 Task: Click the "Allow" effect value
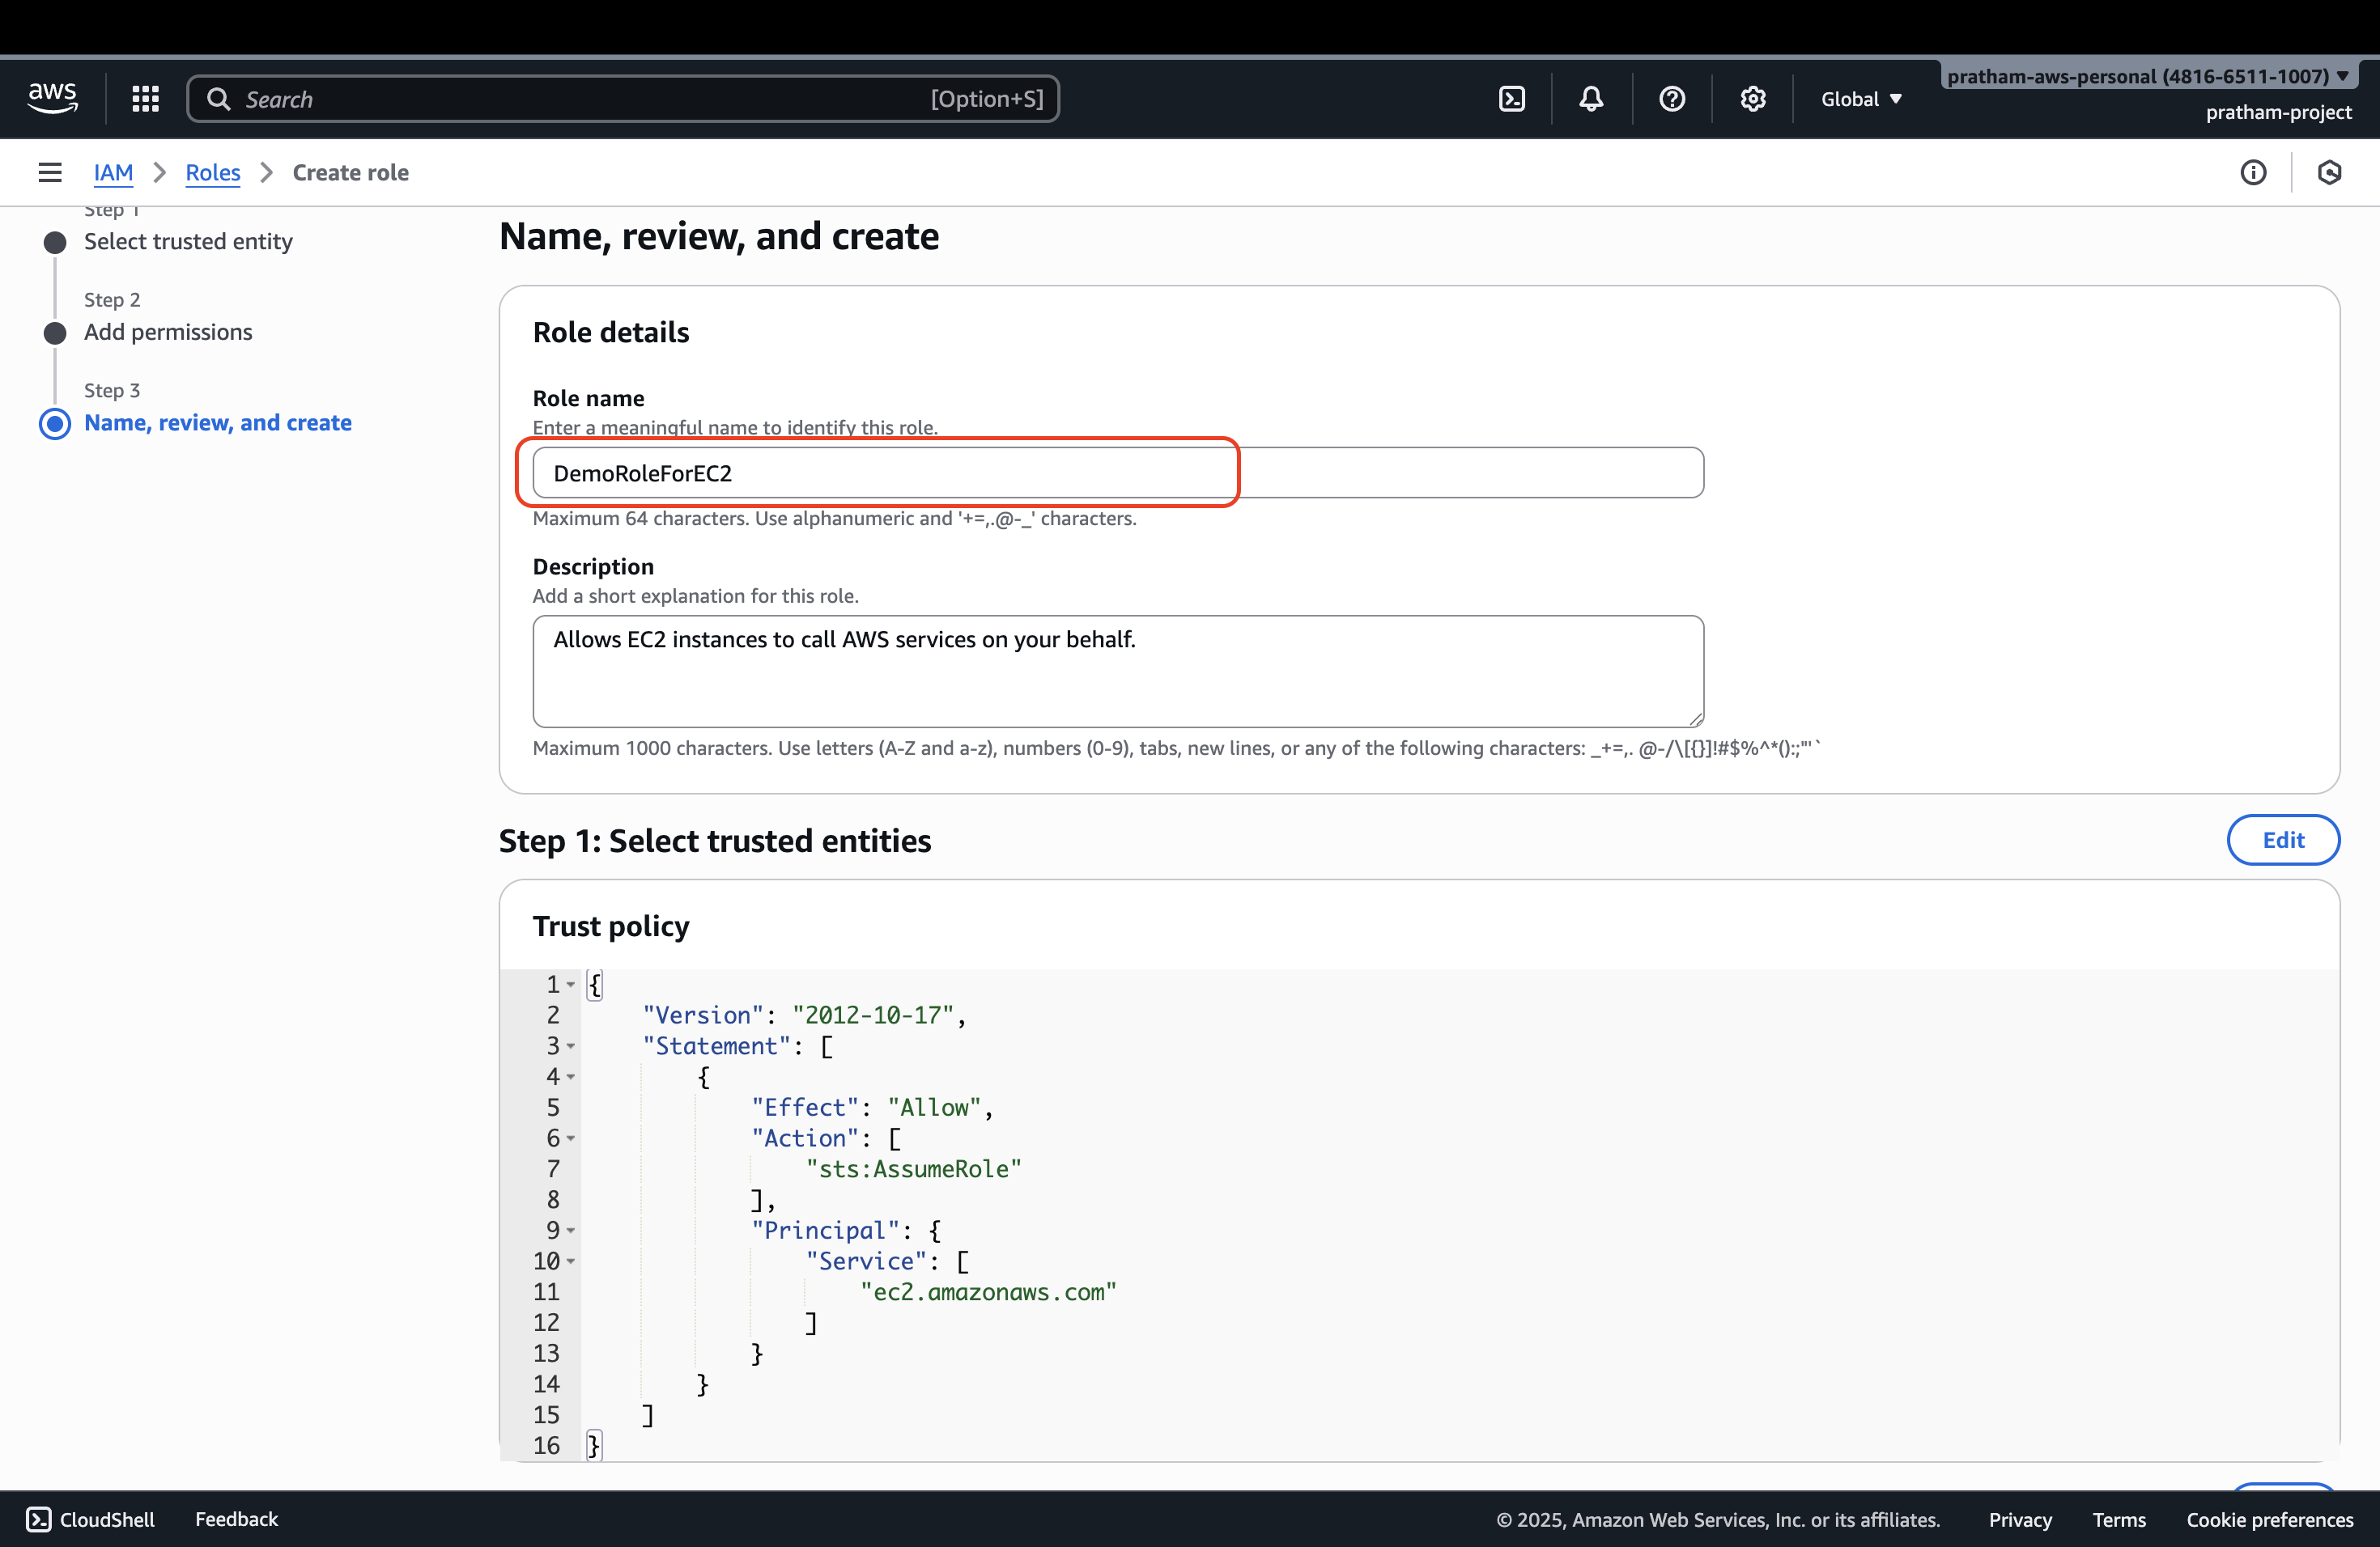[x=934, y=1108]
